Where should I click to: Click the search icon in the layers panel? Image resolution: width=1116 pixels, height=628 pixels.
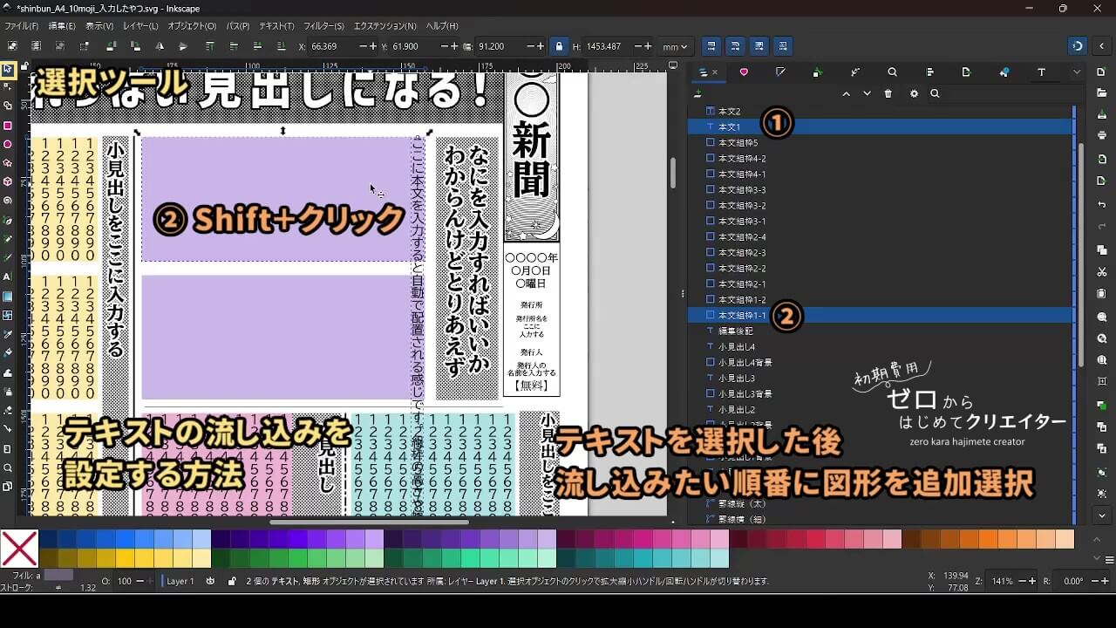tap(935, 93)
